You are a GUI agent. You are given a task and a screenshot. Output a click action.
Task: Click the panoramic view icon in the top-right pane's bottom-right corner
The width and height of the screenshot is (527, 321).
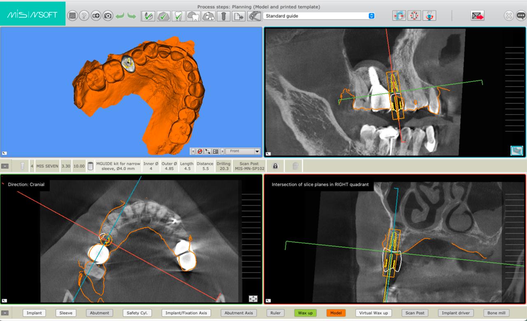click(517, 151)
